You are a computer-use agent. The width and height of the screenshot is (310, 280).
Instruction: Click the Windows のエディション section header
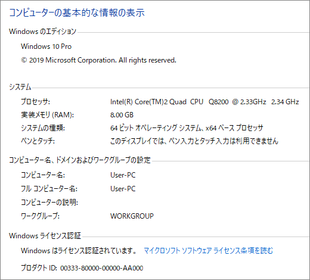coord(42,32)
